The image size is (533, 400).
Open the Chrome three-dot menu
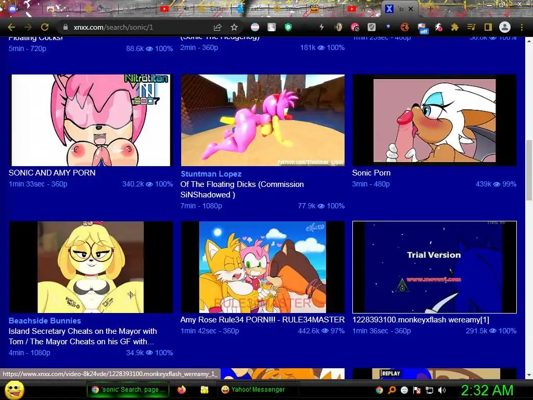pyautogui.click(x=522, y=27)
